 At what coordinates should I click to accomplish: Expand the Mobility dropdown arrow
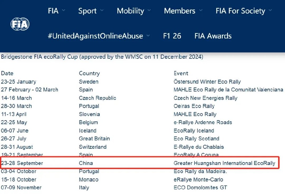(149, 11)
